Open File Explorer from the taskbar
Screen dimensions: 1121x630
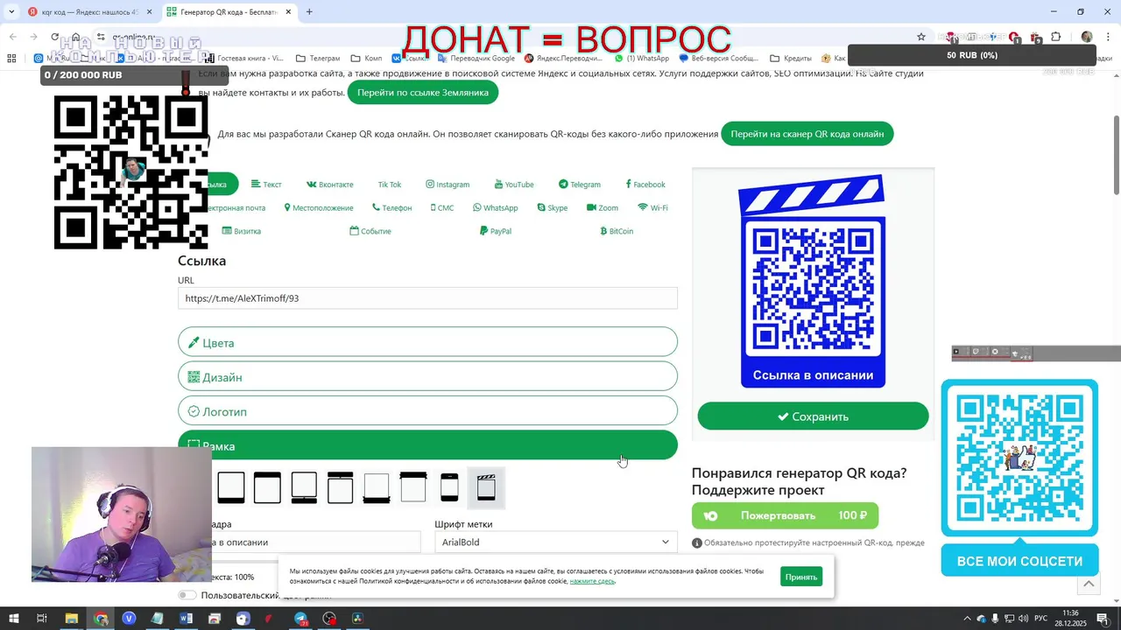click(x=72, y=619)
